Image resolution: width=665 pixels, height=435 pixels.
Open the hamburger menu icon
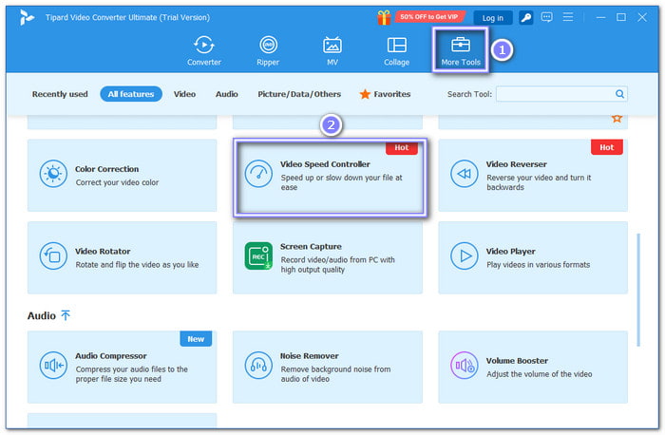pos(568,17)
